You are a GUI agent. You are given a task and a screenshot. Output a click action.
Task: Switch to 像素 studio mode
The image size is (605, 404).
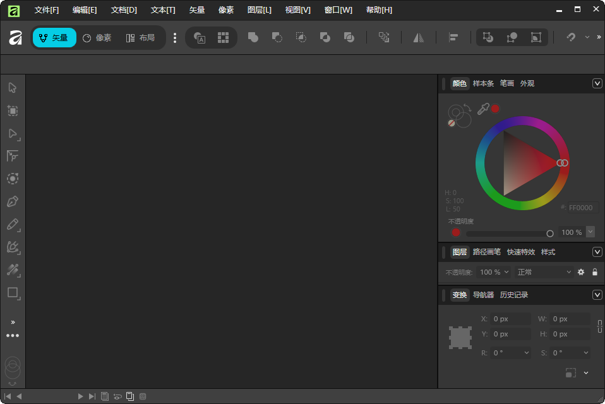point(97,37)
